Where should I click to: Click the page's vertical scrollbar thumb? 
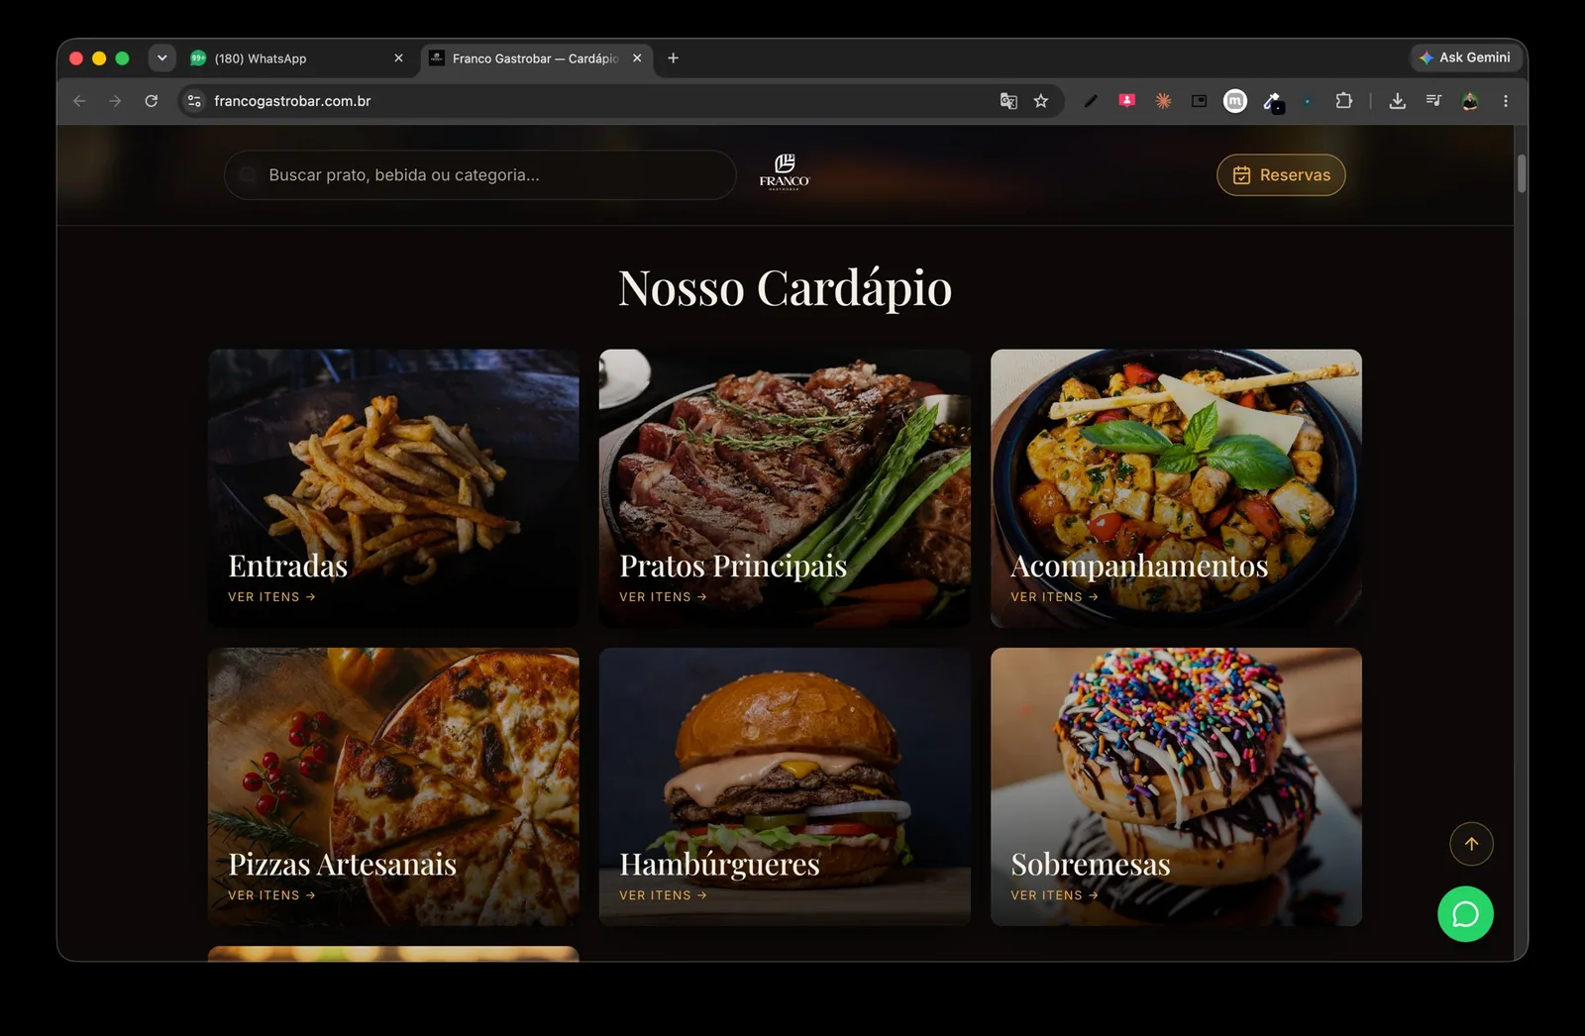1521,174
